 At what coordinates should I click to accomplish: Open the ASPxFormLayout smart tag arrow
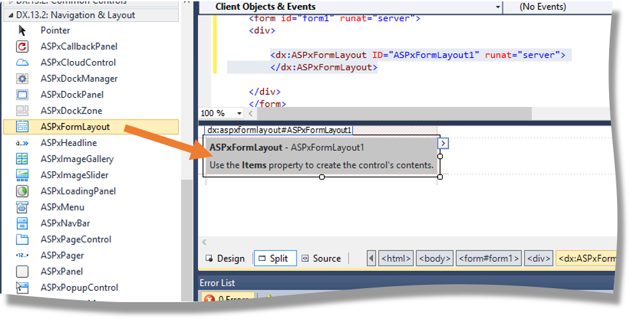coord(443,143)
